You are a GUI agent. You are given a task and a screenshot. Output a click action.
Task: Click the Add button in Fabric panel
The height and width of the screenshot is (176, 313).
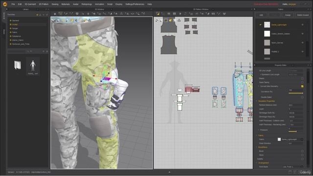(x=261, y=15)
